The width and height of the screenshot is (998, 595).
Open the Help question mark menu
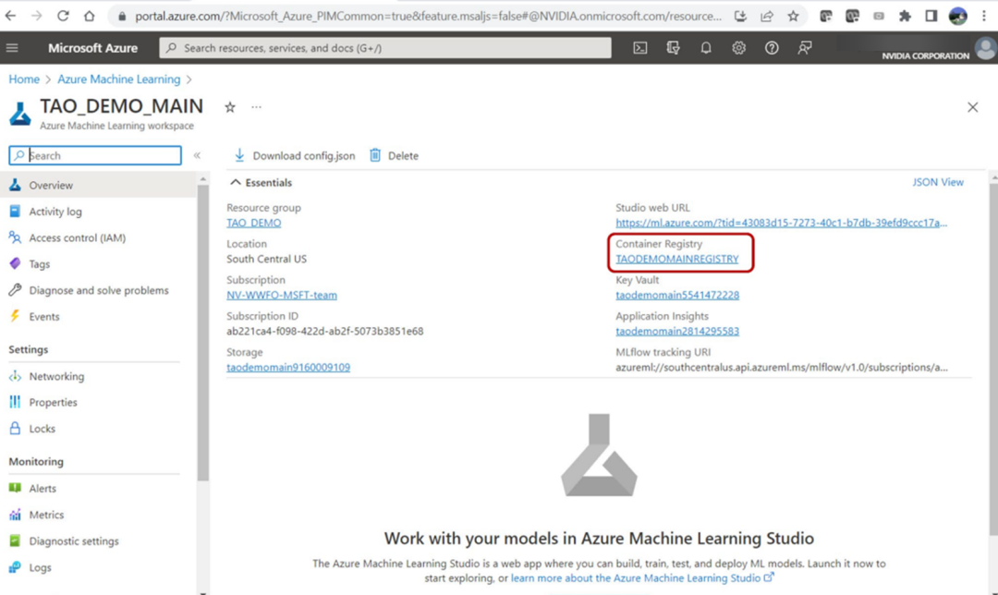772,48
